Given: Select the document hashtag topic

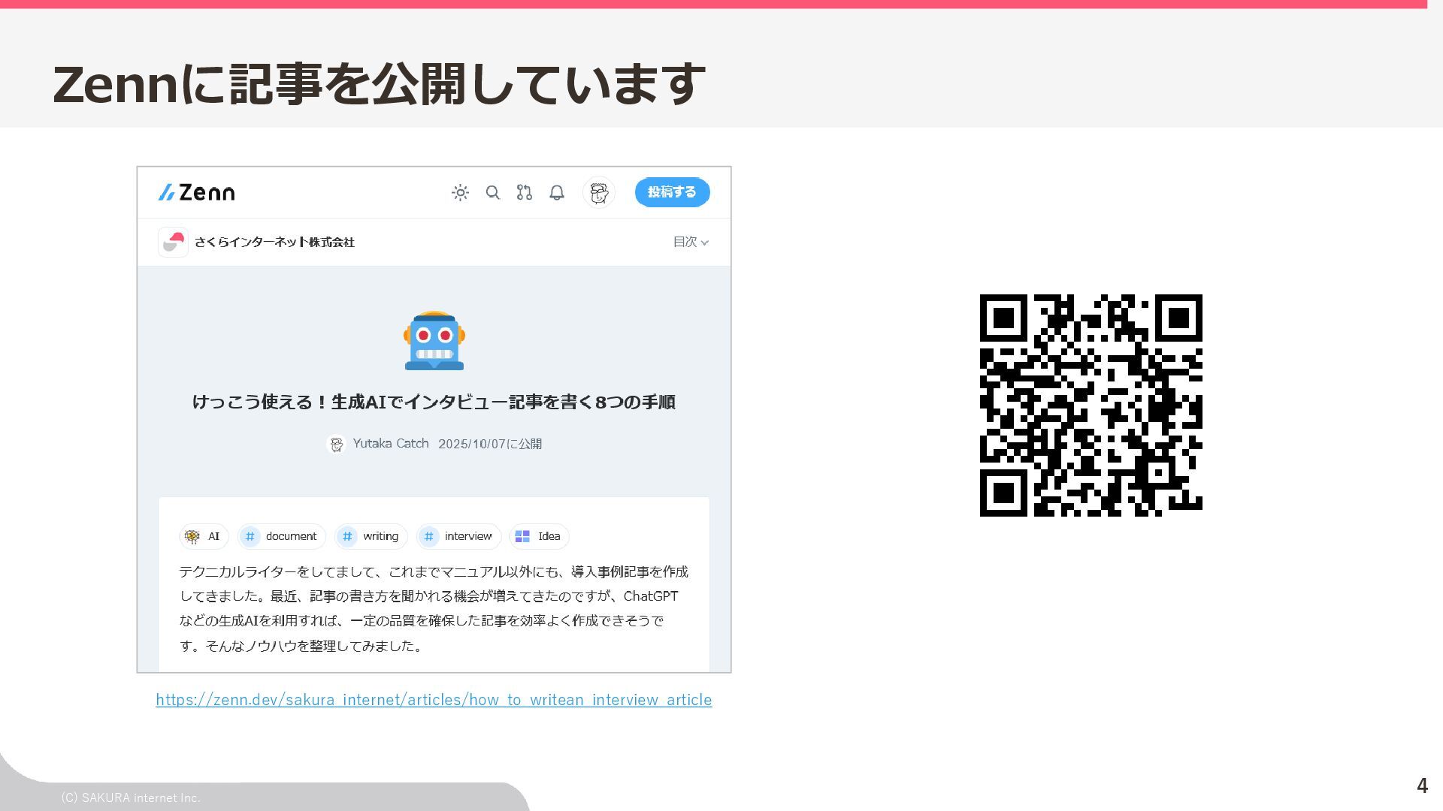Looking at the screenshot, I should click(x=282, y=536).
